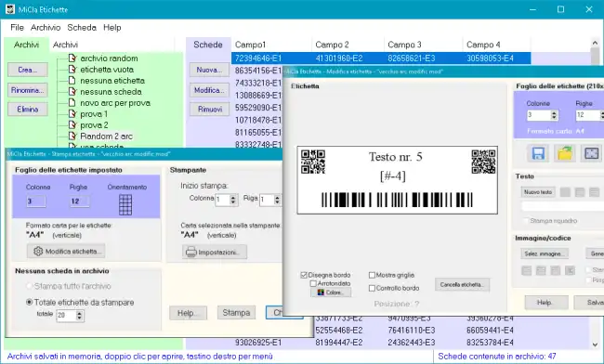Click the Rinomina... button
604x364 pixels.
click(x=27, y=90)
